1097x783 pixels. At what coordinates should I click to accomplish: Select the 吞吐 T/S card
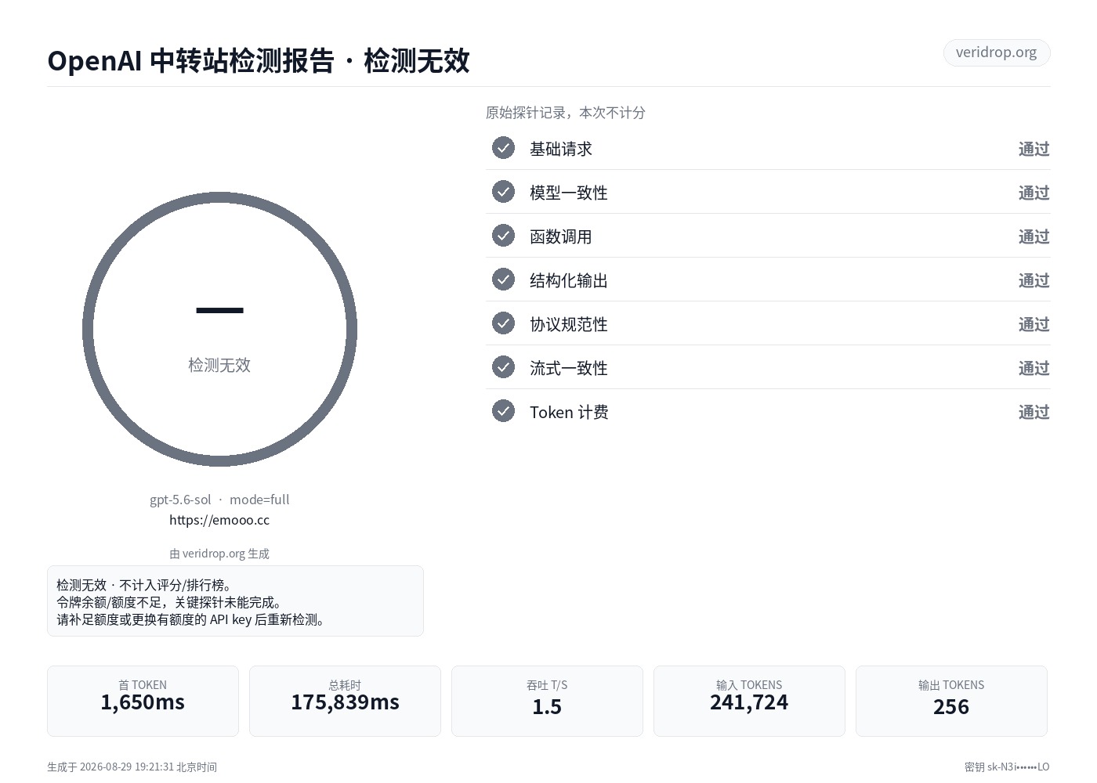[547, 701]
